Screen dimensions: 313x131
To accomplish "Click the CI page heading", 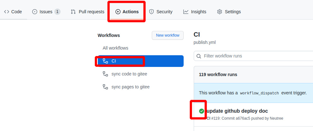I will point(197,34).
